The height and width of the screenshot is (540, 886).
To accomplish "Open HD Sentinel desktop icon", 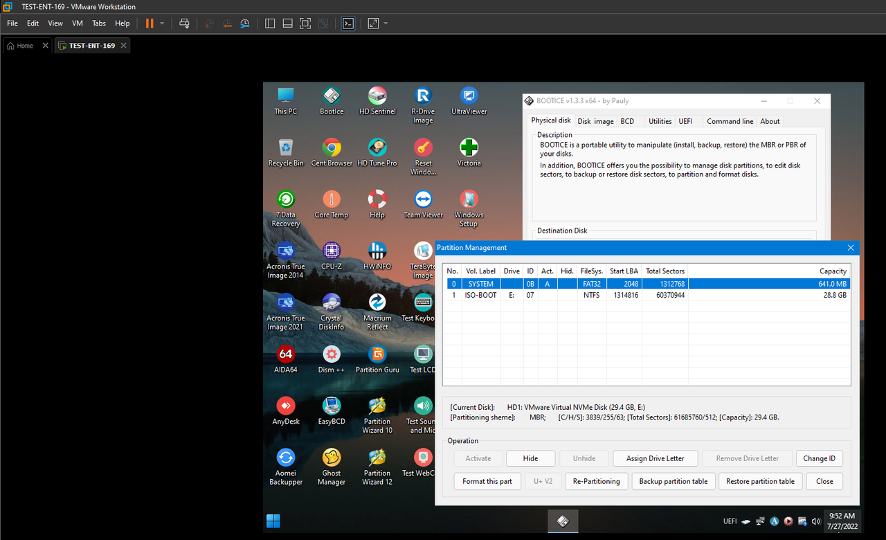I will click(x=377, y=101).
